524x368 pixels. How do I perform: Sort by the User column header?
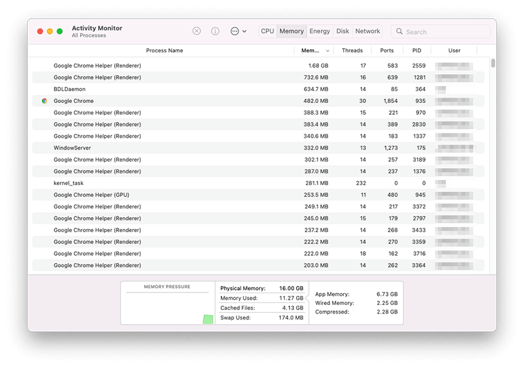pyautogui.click(x=454, y=51)
